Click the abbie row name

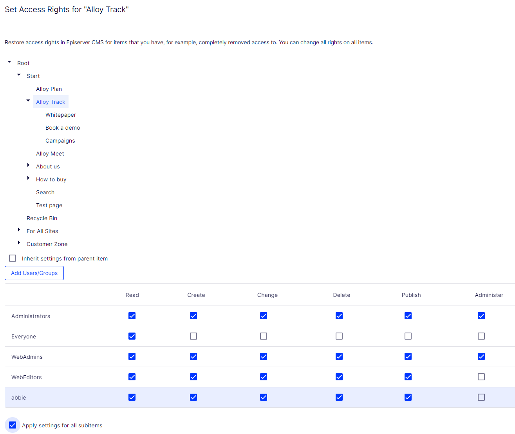point(19,398)
